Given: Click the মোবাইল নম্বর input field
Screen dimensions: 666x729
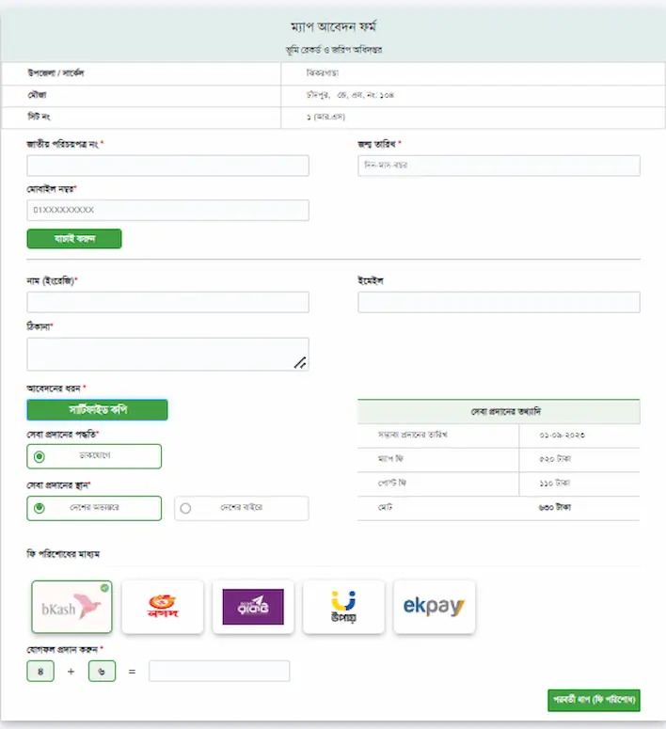Looking at the screenshot, I should (x=167, y=210).
